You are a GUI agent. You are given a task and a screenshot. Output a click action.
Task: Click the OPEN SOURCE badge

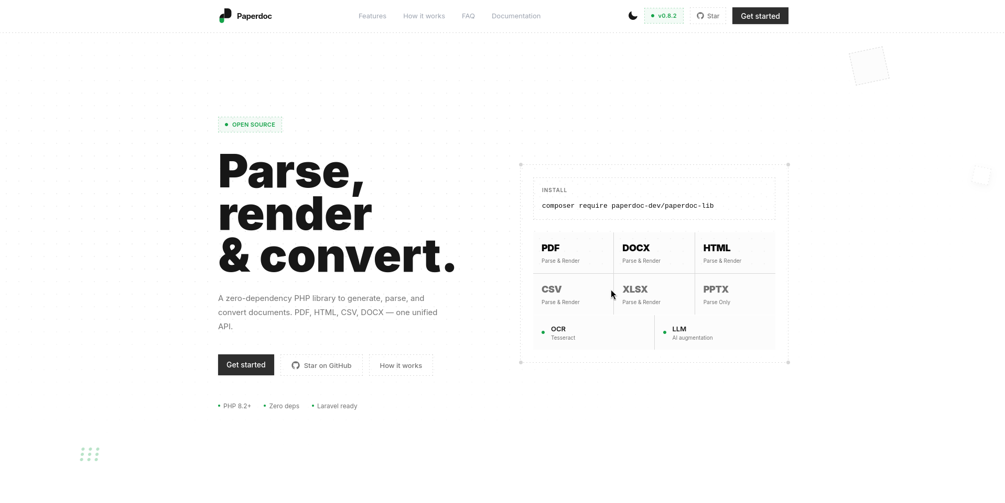click(250, 125)
